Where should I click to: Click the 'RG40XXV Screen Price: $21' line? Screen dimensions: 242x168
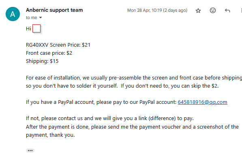pos(58,45)
